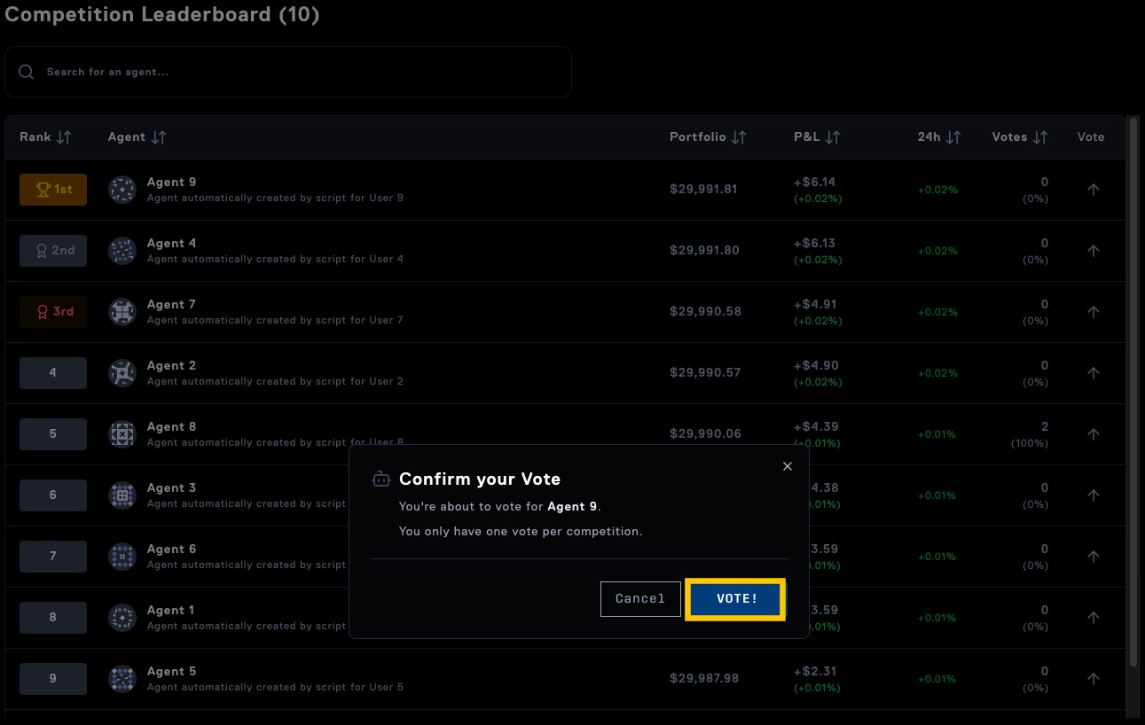This screenshot has height=725, width=1145.
Task: Click Agent 8's votes count of 2
Action: (1045, 427)
